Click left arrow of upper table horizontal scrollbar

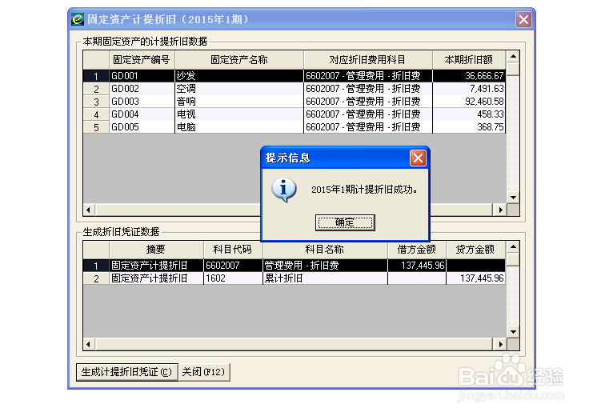pos(89,210)
